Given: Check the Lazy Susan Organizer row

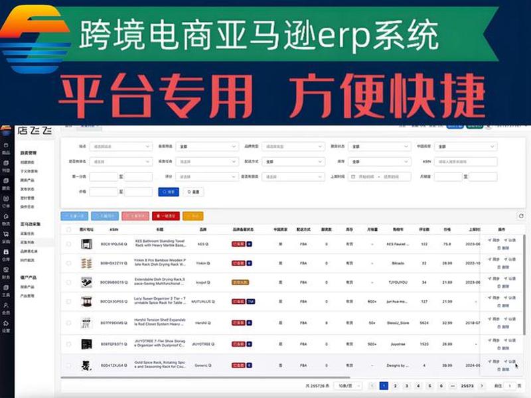Looking at the screenshot, I should click(x=69, y=302).
